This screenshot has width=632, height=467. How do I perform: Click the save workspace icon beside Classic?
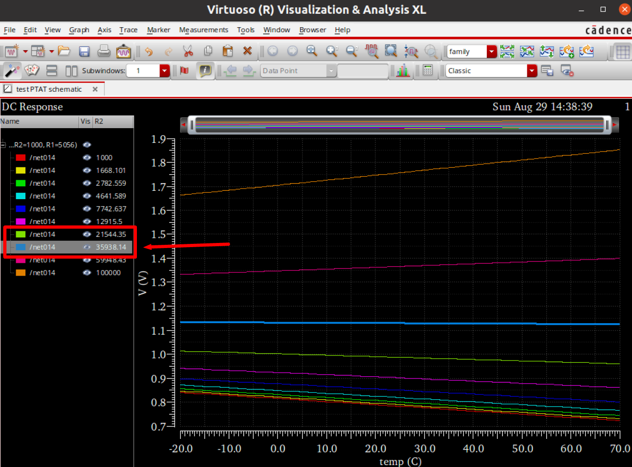(x=547, y=71)
